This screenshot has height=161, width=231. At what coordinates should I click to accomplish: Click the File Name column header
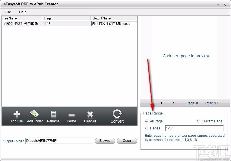pos(22,18)
